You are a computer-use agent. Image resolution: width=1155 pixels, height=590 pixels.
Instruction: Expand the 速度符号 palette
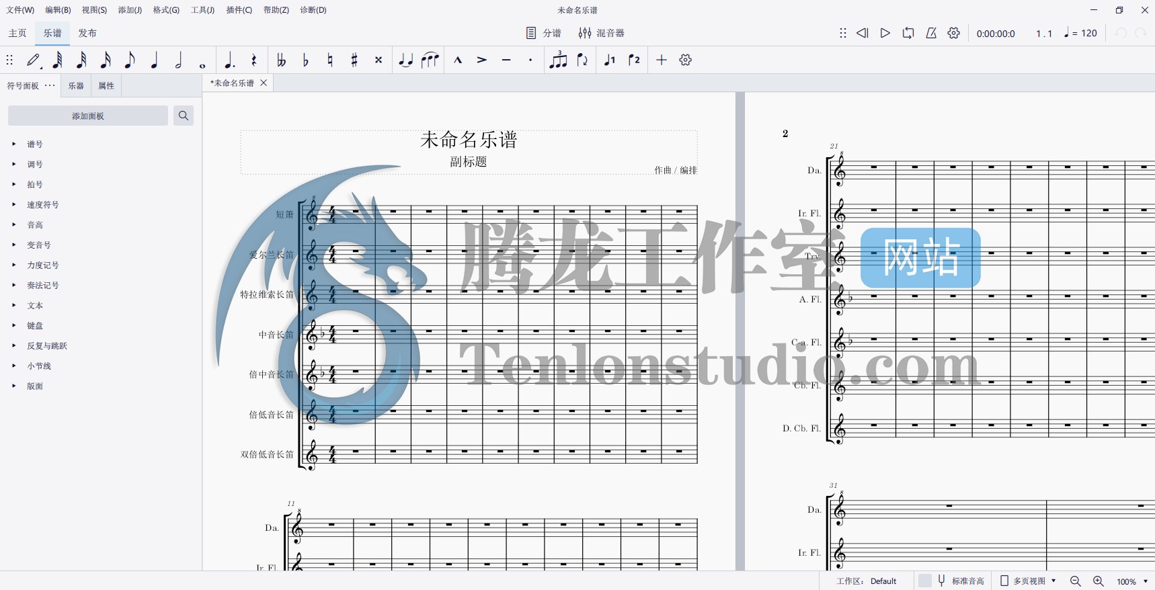pyautogui.click(x=13, y=204)
